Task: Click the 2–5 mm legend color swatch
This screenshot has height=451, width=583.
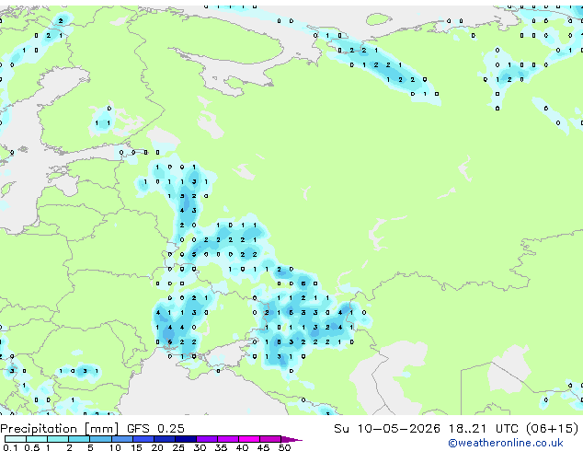Action: pyautogui.click(x=79, y=439)
